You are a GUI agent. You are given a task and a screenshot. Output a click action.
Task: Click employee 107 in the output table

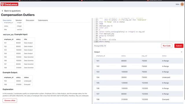[98, 94]
